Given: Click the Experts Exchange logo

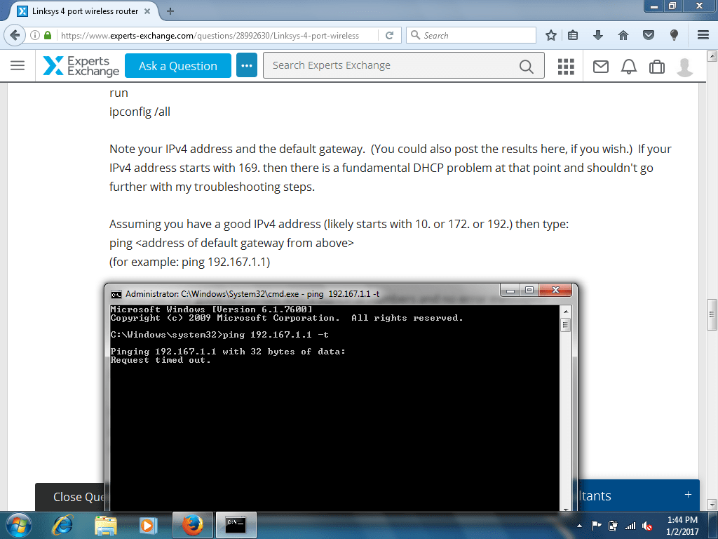Looking at the screenshot, I should 81,66.
